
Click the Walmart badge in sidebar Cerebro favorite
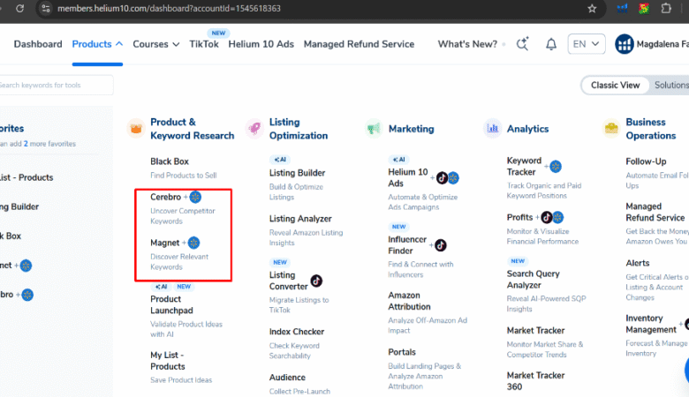pyautogui.click(x=27, y=295)
